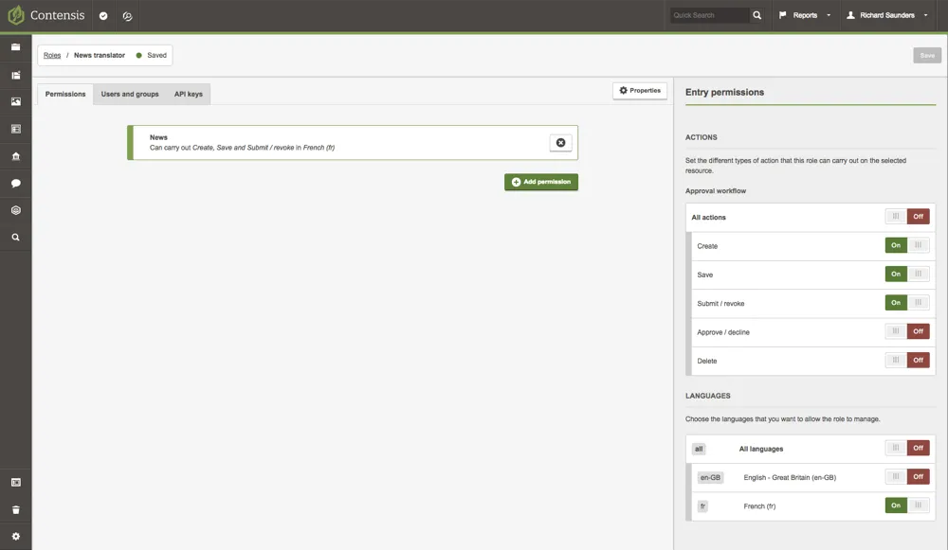Open the image media library sidebar icon
948x550 pixels.
pos(16,101)
